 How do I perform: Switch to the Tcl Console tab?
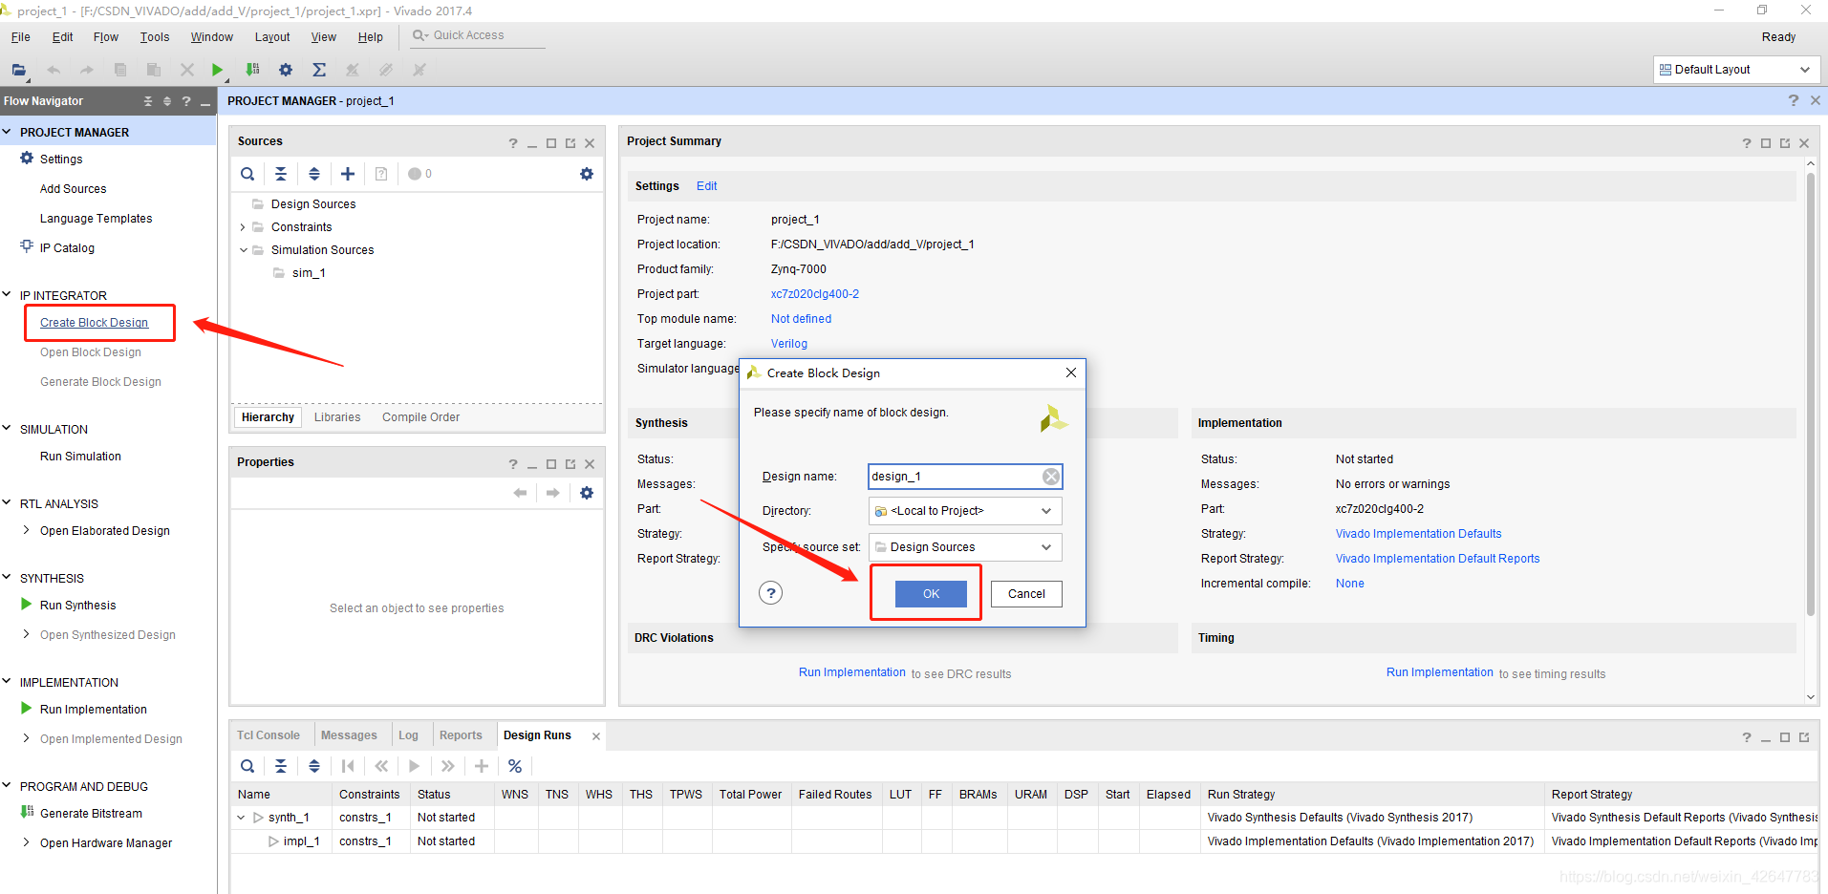click(269, 735)
